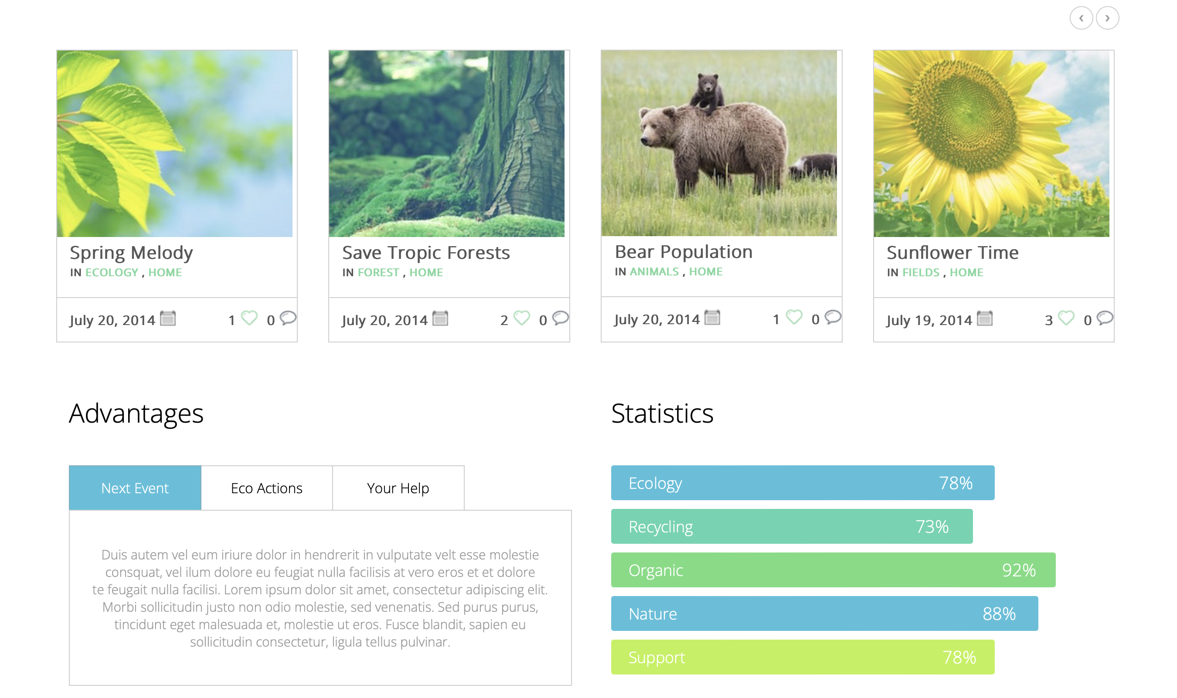
Task: Click the Recycling 73% statistics bar
Action: pos(791,526)
